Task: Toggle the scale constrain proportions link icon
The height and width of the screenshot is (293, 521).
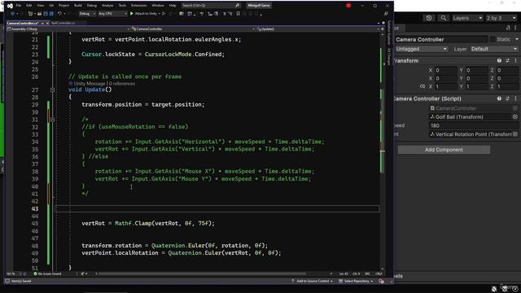Action: tap(422, 86)
